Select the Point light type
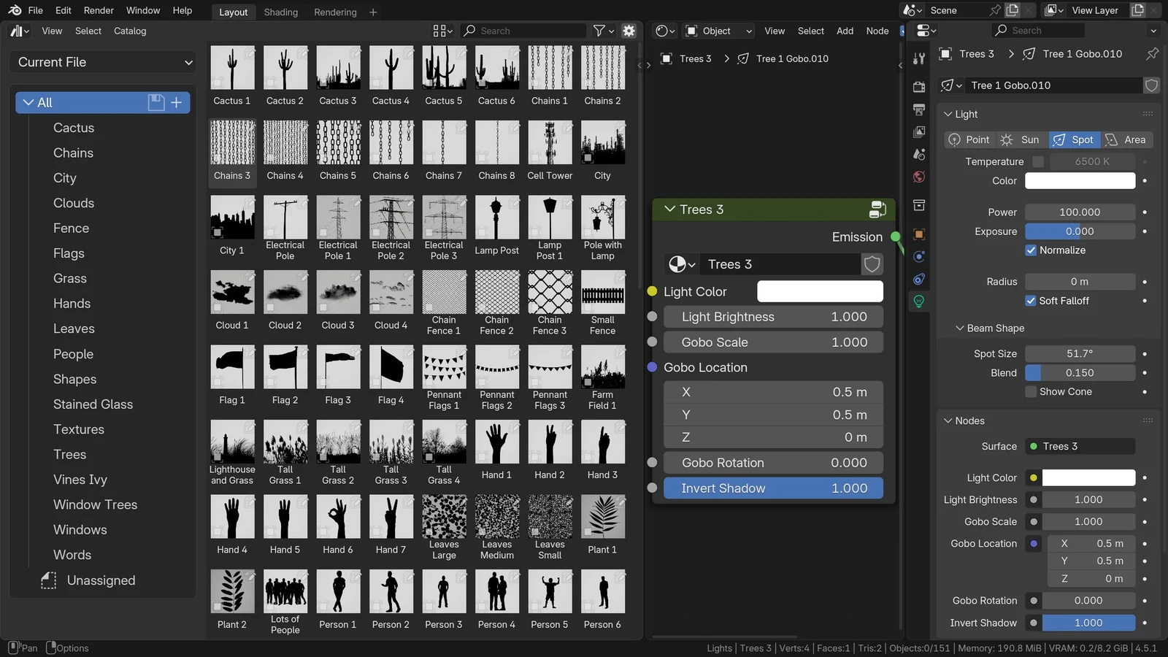 pos(969,139)
